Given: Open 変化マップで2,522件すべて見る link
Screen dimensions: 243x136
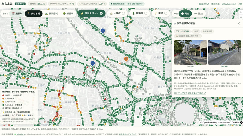Looking at the screenshot, I should [190, 93].
